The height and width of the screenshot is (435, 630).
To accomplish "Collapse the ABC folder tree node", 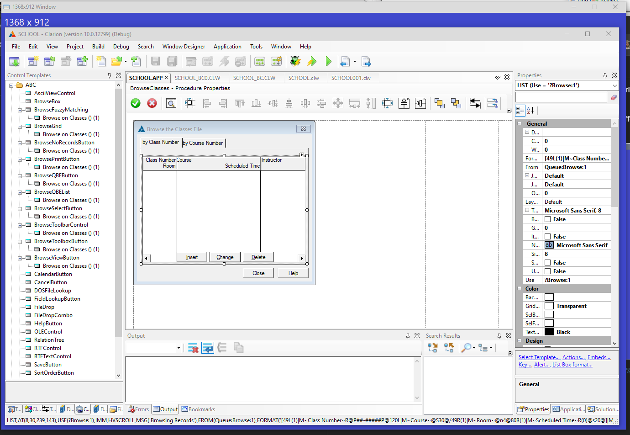I will pyautogui.click(x=11, y=85).
